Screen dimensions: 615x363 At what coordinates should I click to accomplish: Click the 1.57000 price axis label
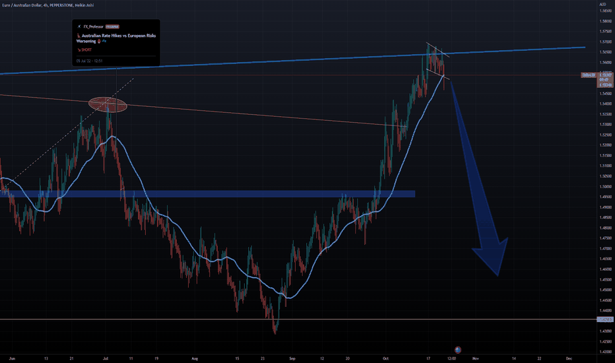(x=606, y=42)
